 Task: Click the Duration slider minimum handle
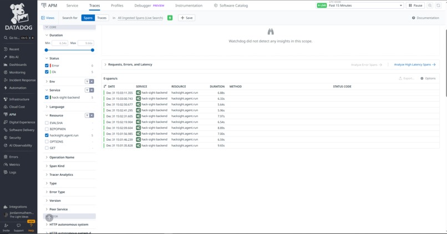coord(47,50)
